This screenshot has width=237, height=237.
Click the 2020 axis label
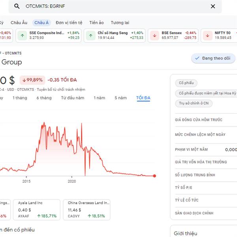click(72, 181)
